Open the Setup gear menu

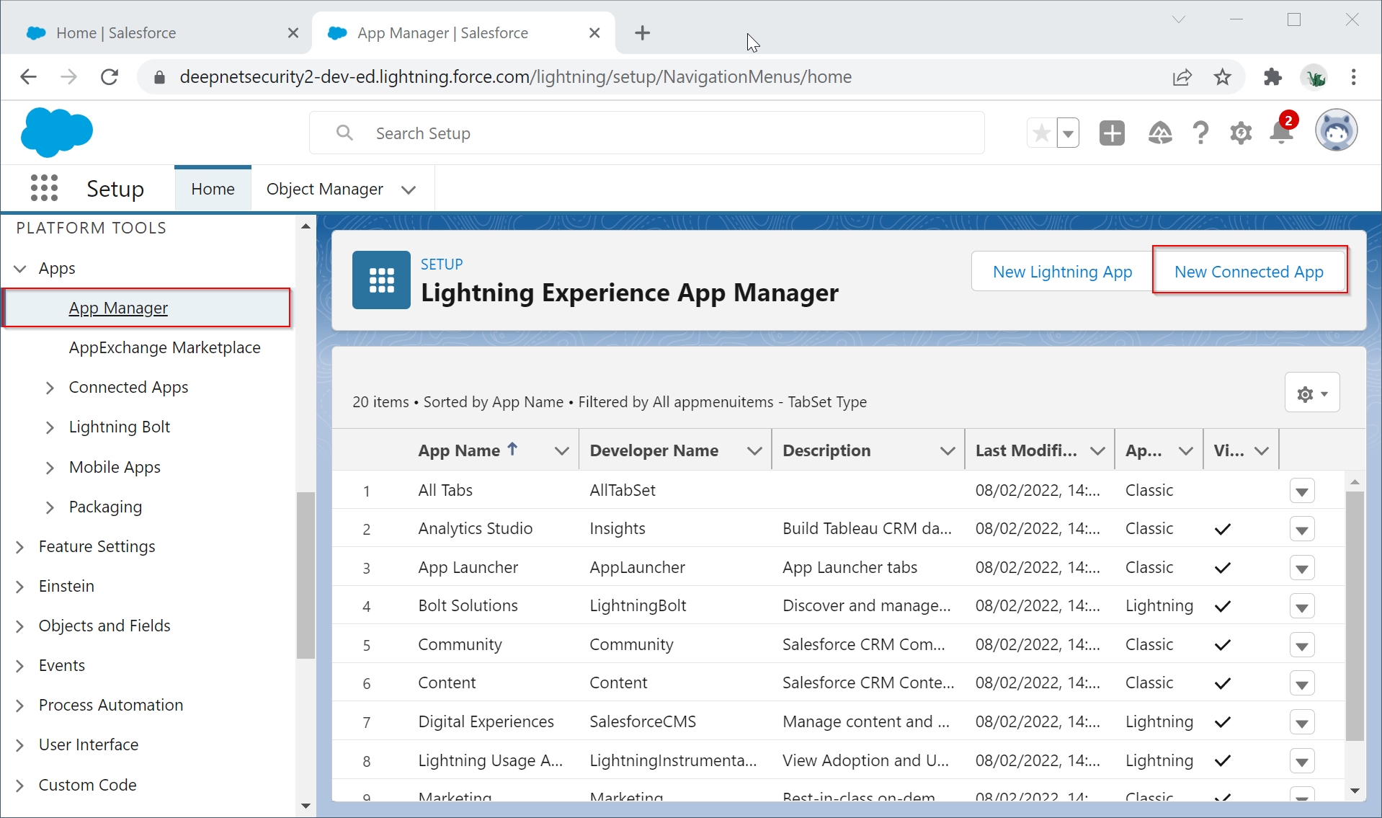pyautogui.click(x=1240, y=133)
